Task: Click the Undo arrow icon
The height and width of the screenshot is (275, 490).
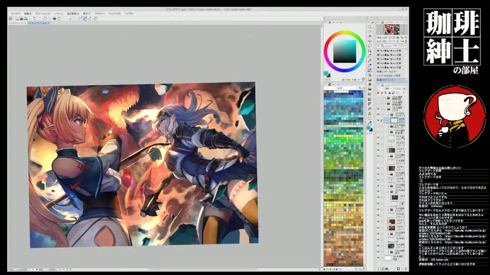Action: pos(35,19)
